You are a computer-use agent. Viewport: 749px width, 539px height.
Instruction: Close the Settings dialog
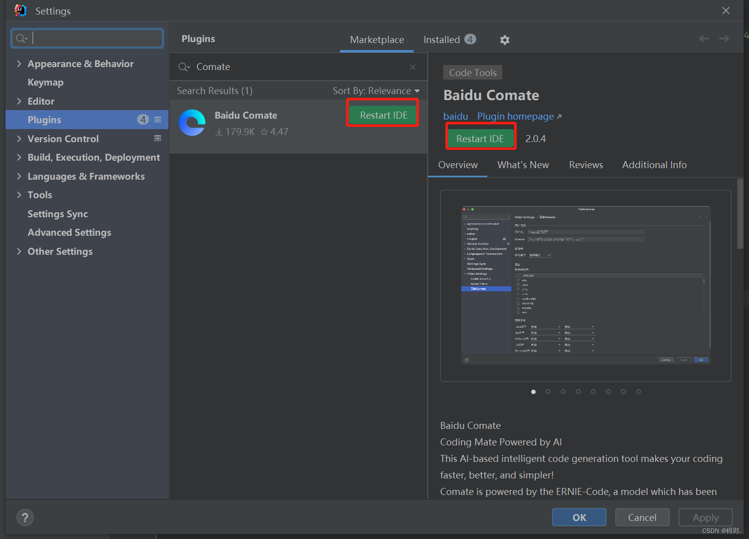click(726, 11)
